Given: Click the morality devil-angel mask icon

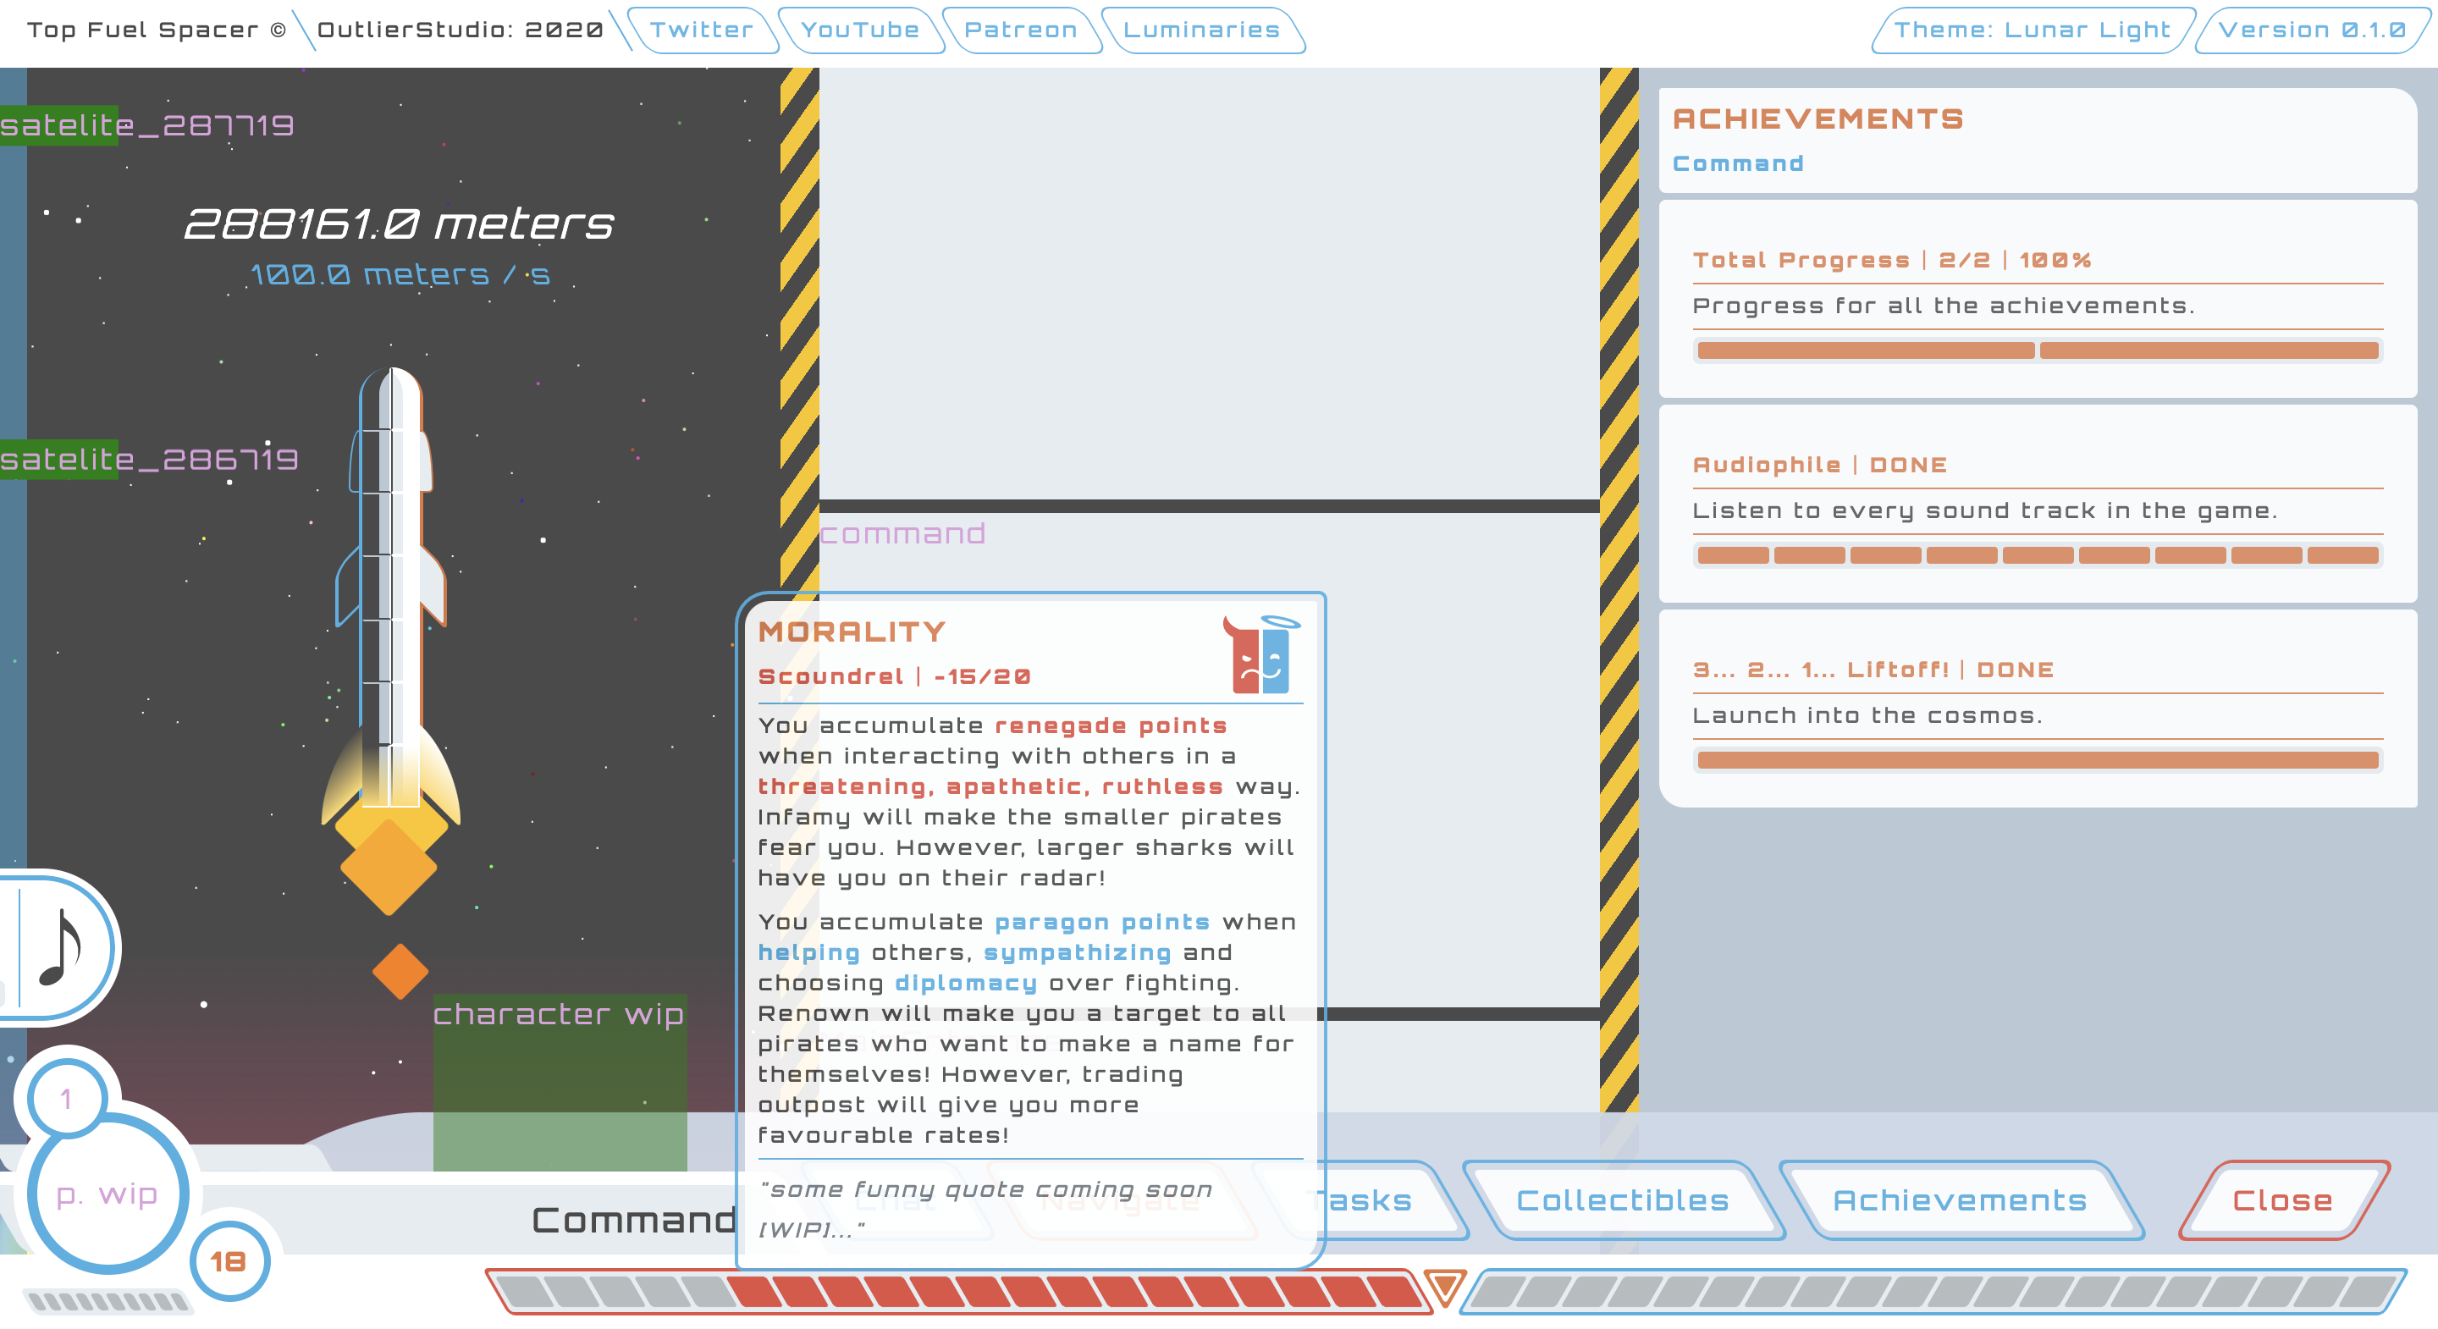Looking at the screenshot, I should (x=1260, y=655).
